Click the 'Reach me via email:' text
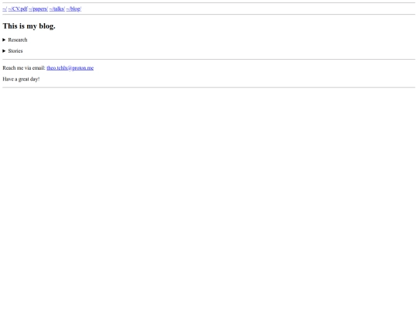The image size is (418, 314). [24, 67]
